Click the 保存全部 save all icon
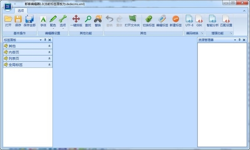 pos(30,19)
